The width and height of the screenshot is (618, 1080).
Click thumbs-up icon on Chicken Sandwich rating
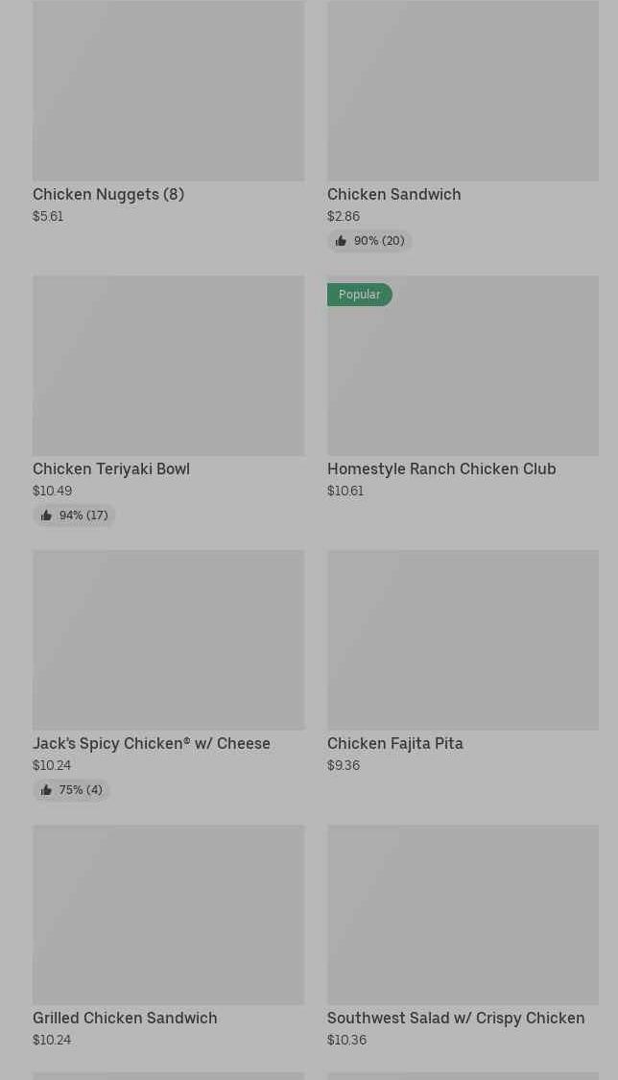341,241
